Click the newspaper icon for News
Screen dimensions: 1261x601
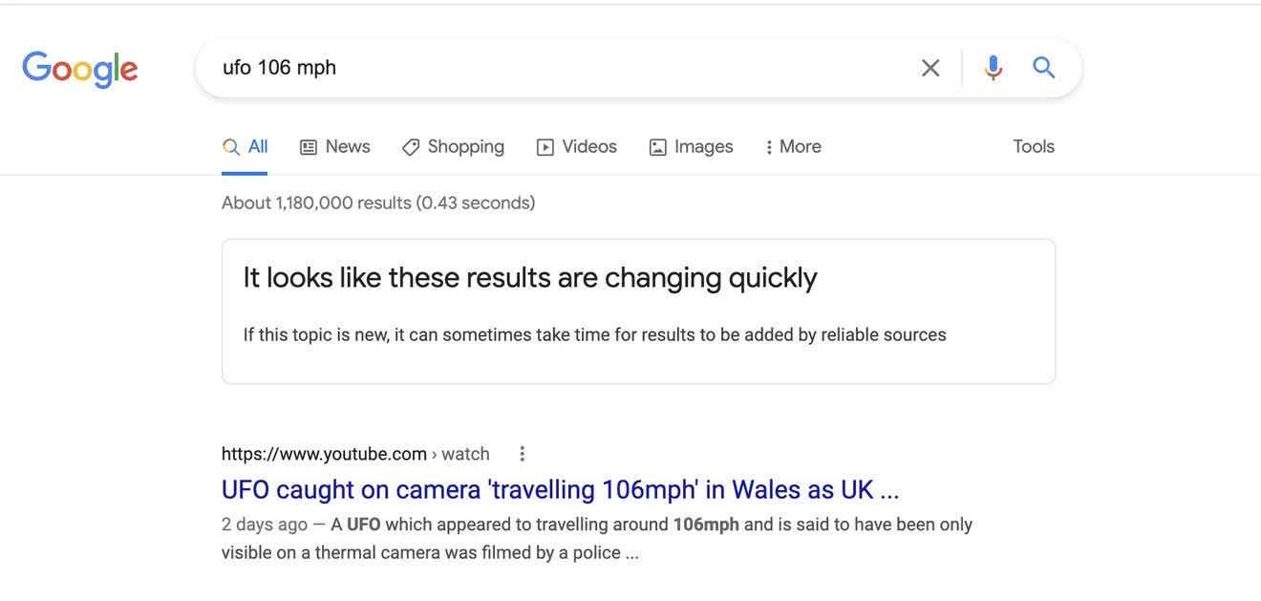pyautogui.click(x=309, y=147)
